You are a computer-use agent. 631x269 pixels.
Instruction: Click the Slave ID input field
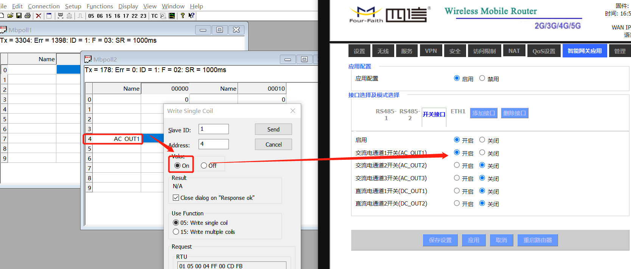click(214, 129)
